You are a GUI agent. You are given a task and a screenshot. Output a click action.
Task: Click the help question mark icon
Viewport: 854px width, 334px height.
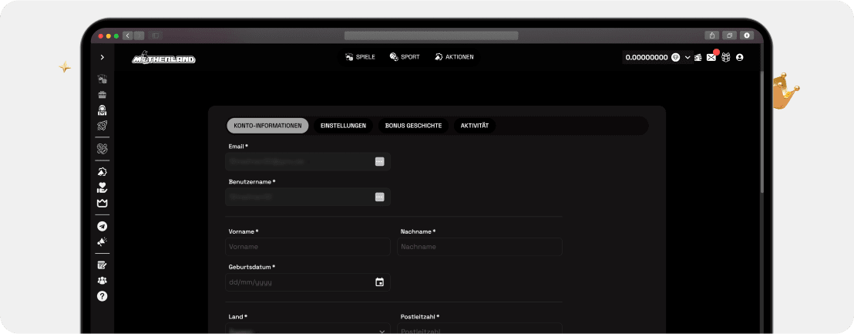pyautogui.click(x=102, y=296)
